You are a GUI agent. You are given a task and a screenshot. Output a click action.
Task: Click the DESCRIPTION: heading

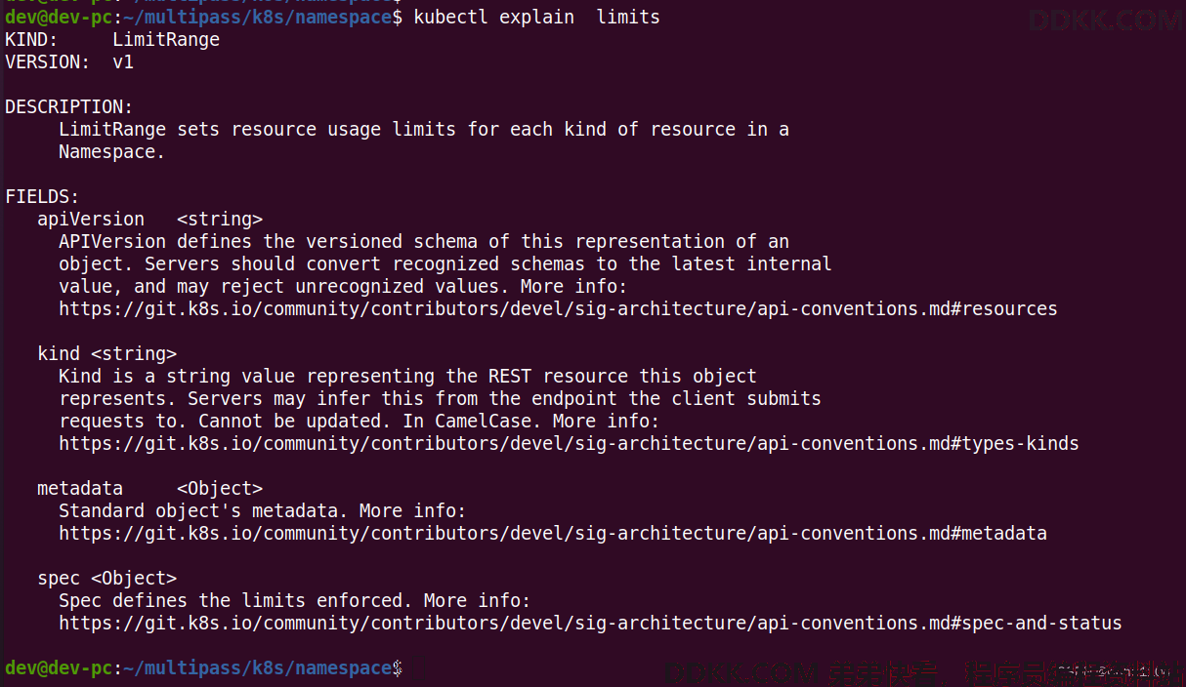click(69, 107)
